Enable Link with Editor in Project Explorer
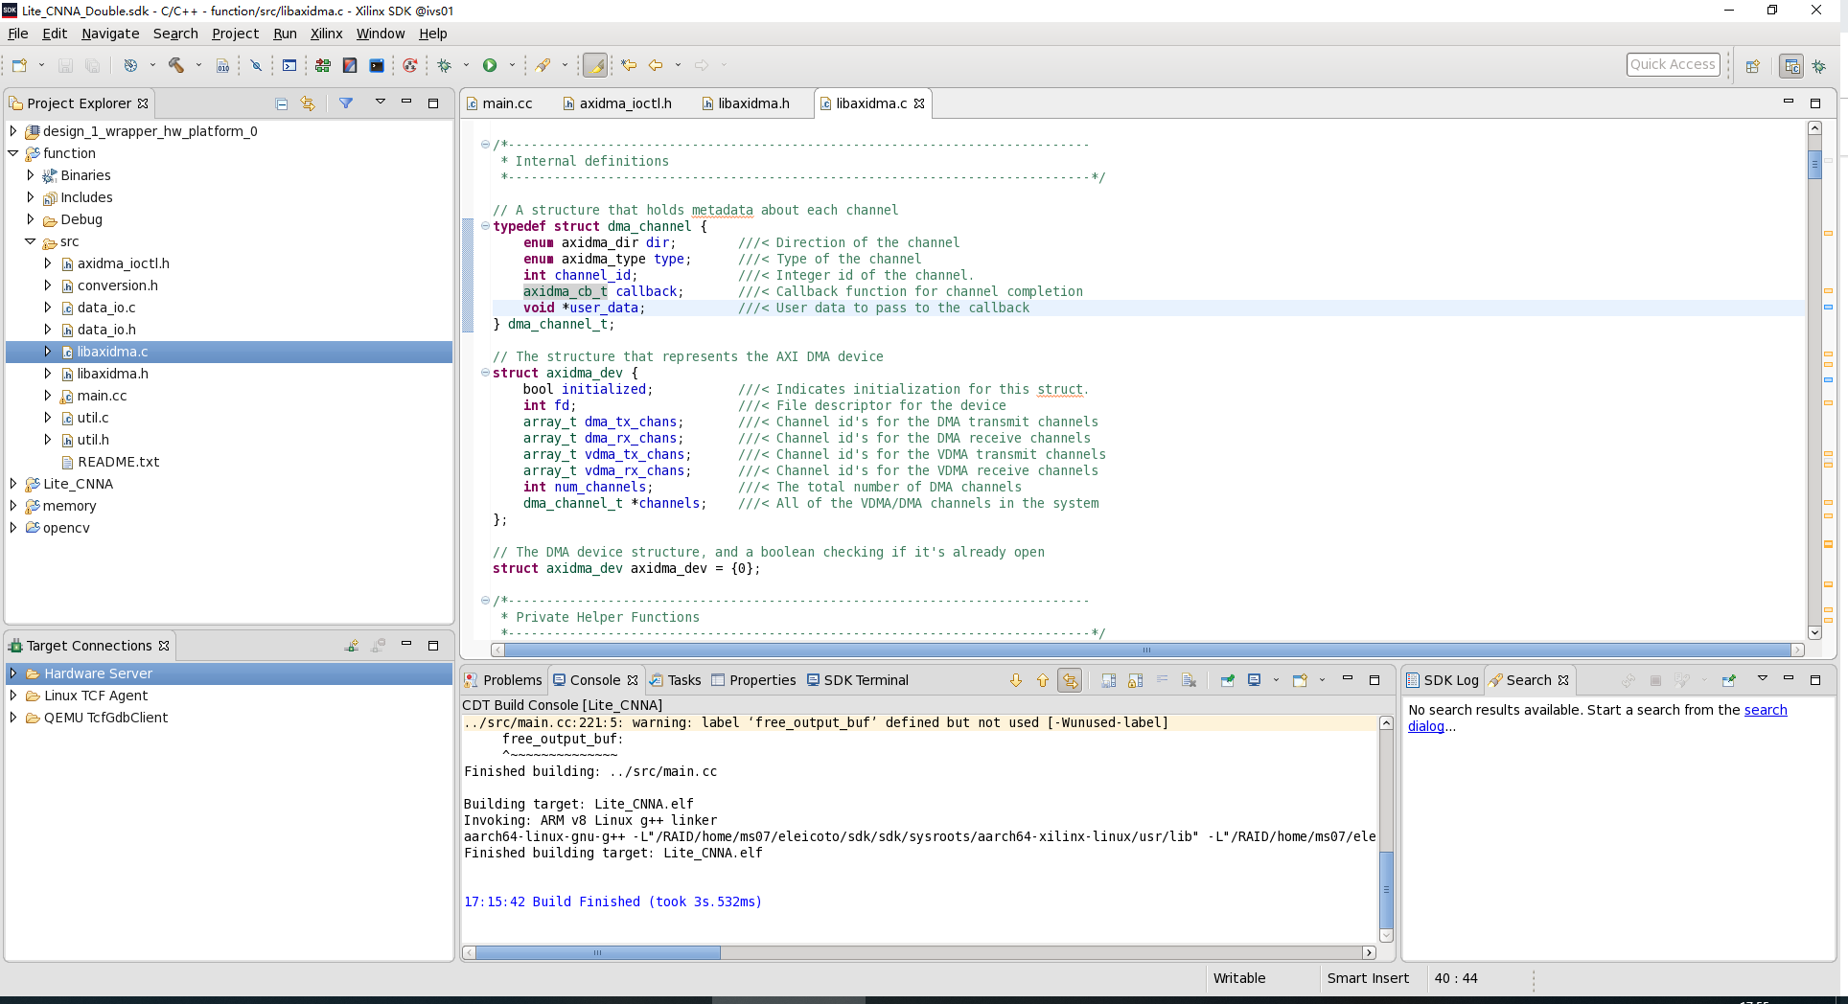Screen dimensions: 1848x1004 click(x=308, y=103)
